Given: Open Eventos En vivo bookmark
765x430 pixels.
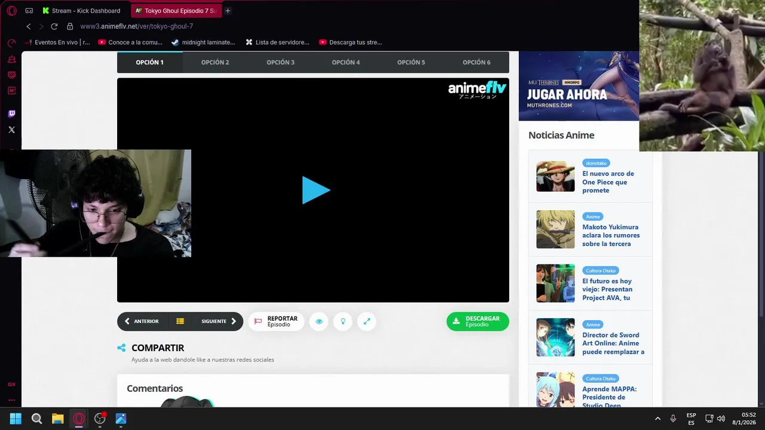Looking at the screenshot, I should coord(57,42).
